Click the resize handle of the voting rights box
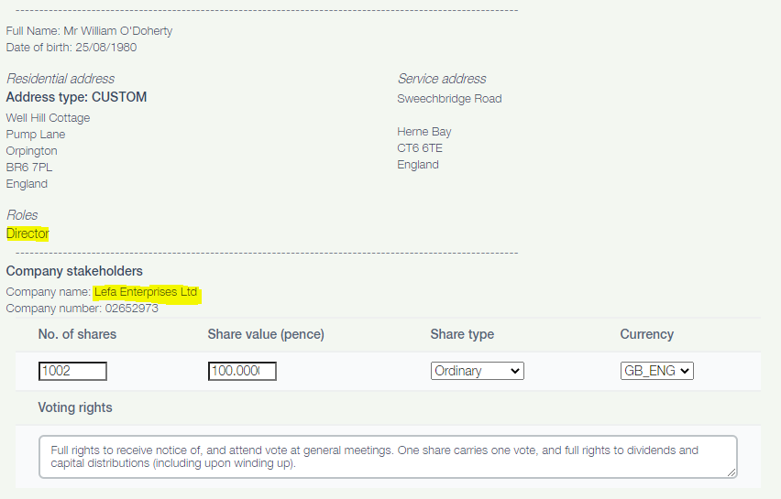 click(x=731, y=472)
